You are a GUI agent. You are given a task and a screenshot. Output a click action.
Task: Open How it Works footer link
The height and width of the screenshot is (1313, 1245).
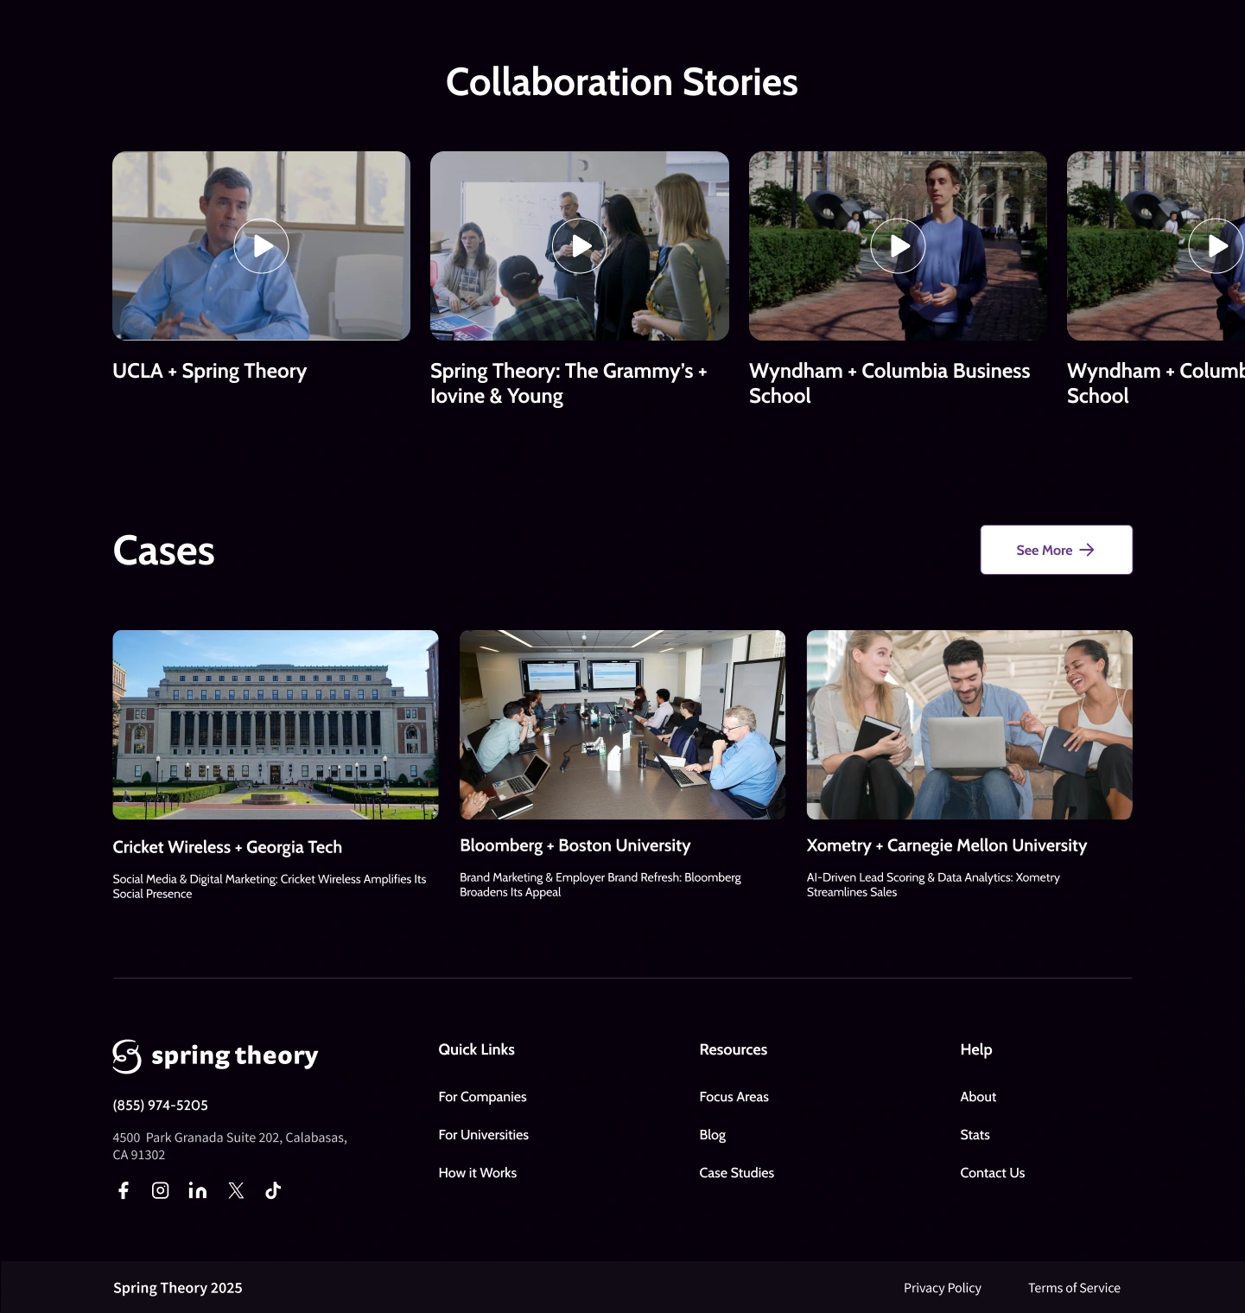pyautogui.click(x=477, y=1173)
